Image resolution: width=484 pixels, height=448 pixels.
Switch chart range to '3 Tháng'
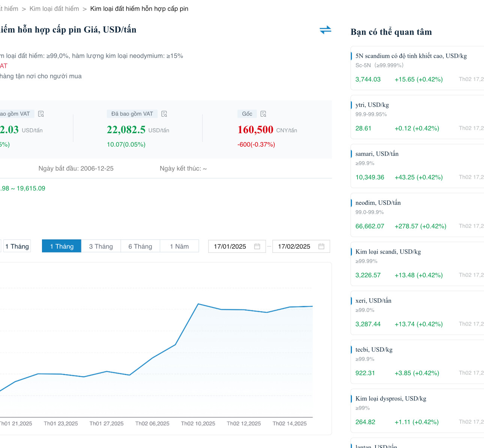(x=101, y=247)
